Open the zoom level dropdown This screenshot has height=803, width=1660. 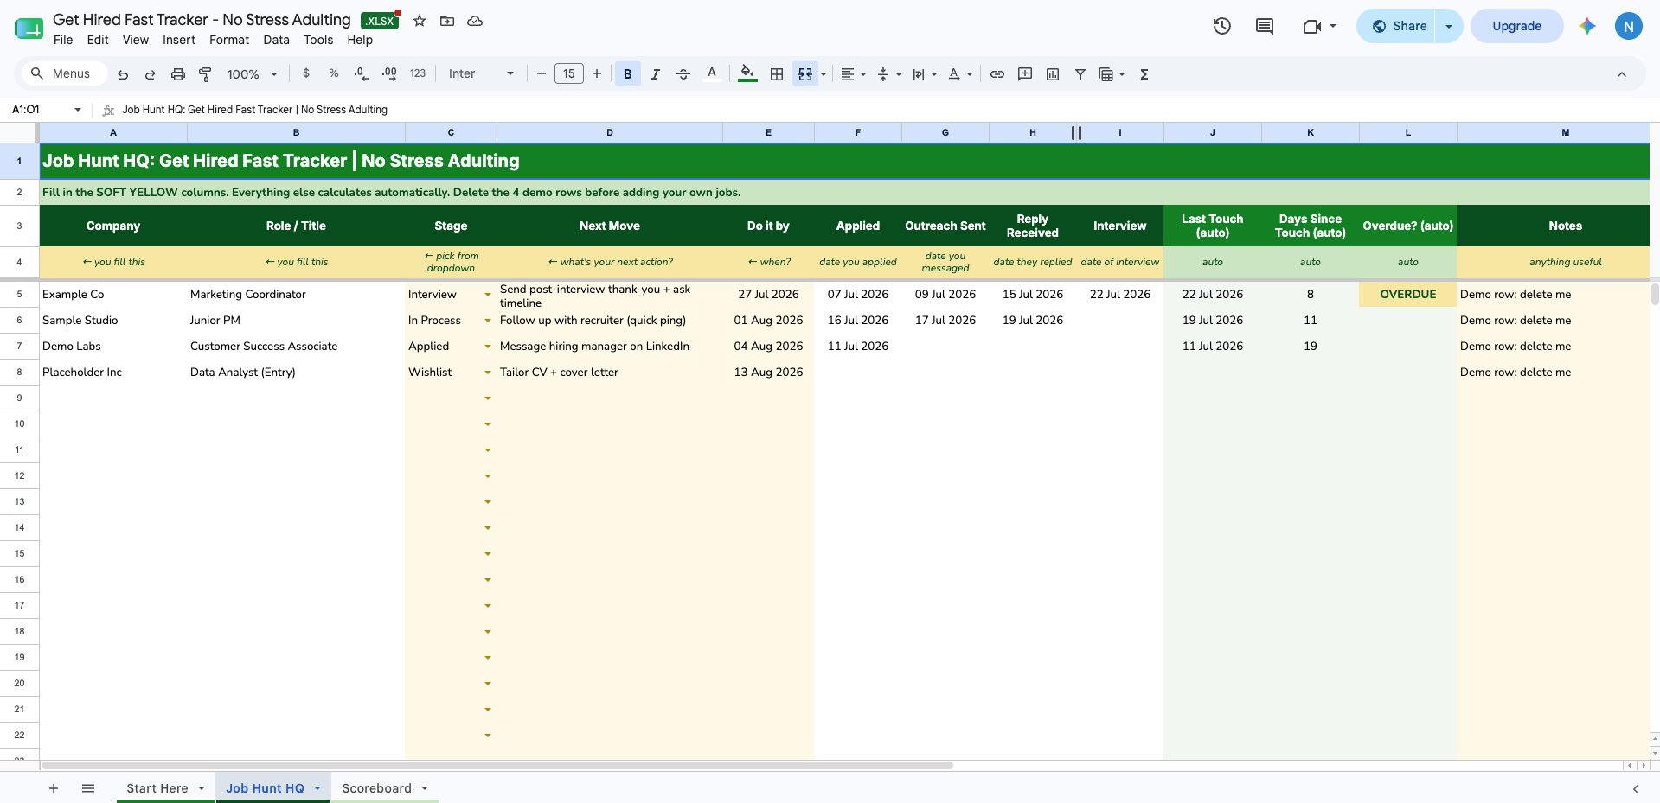tap(252, 74)
